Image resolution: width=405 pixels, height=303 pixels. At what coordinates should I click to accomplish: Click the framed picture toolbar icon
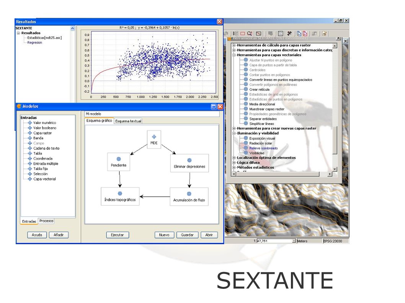pyautogui.click(x=258, y=34)
